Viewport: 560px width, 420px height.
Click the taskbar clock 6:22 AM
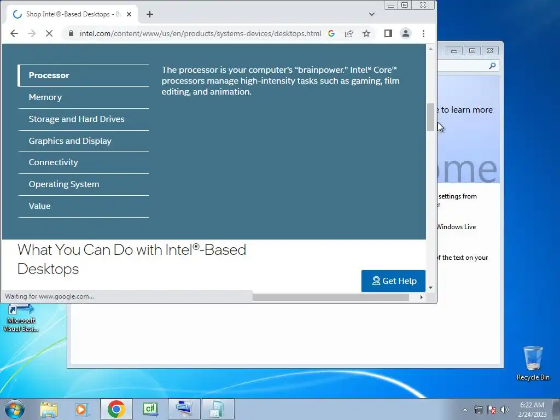click(532, 410)
